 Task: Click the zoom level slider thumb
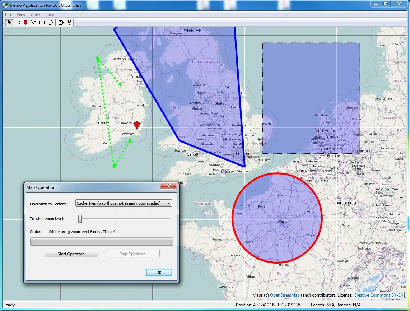80,219
